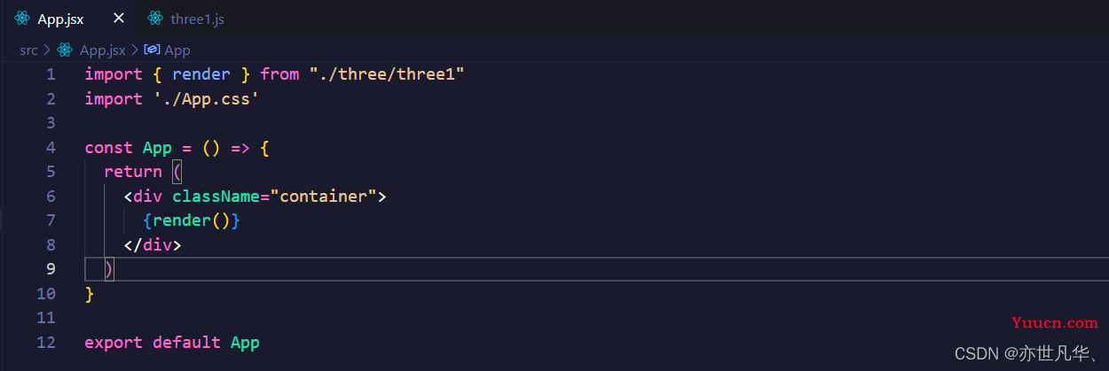Screen dimensions: 1109x371
Task: Open the src breadcrumb folder
Action: [x=28, y=50]
